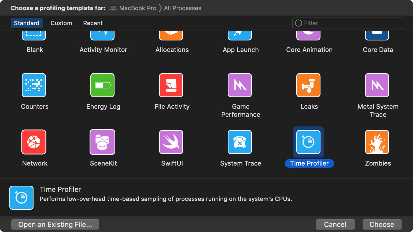Viewport: 413px width, 232px height.
Task: Click the highlighted Time Profiler icon
Action: 308,142
